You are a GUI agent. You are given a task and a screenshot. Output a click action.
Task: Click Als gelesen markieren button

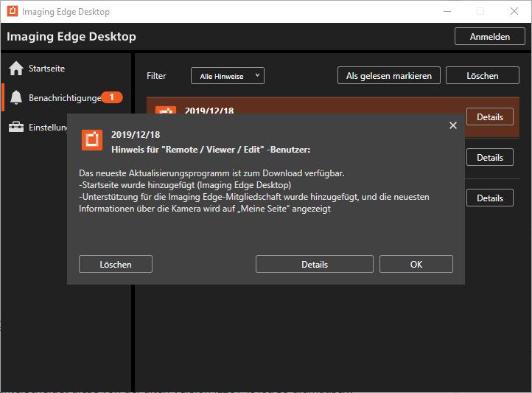coord(389,75)
